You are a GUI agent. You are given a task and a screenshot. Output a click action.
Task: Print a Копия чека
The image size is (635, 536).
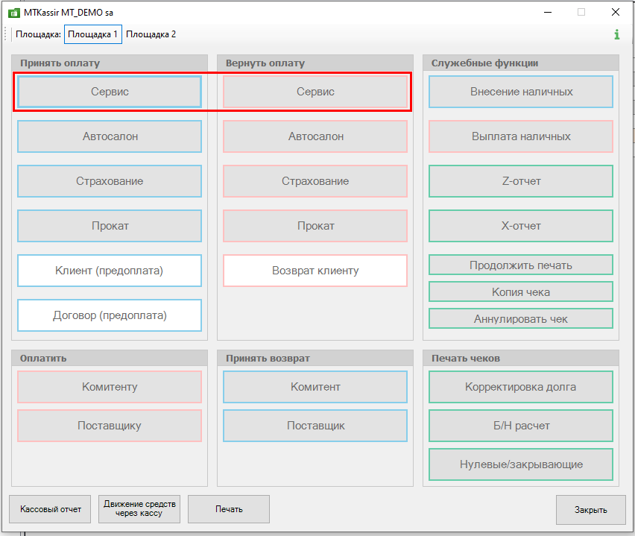(x=521, y=292)
